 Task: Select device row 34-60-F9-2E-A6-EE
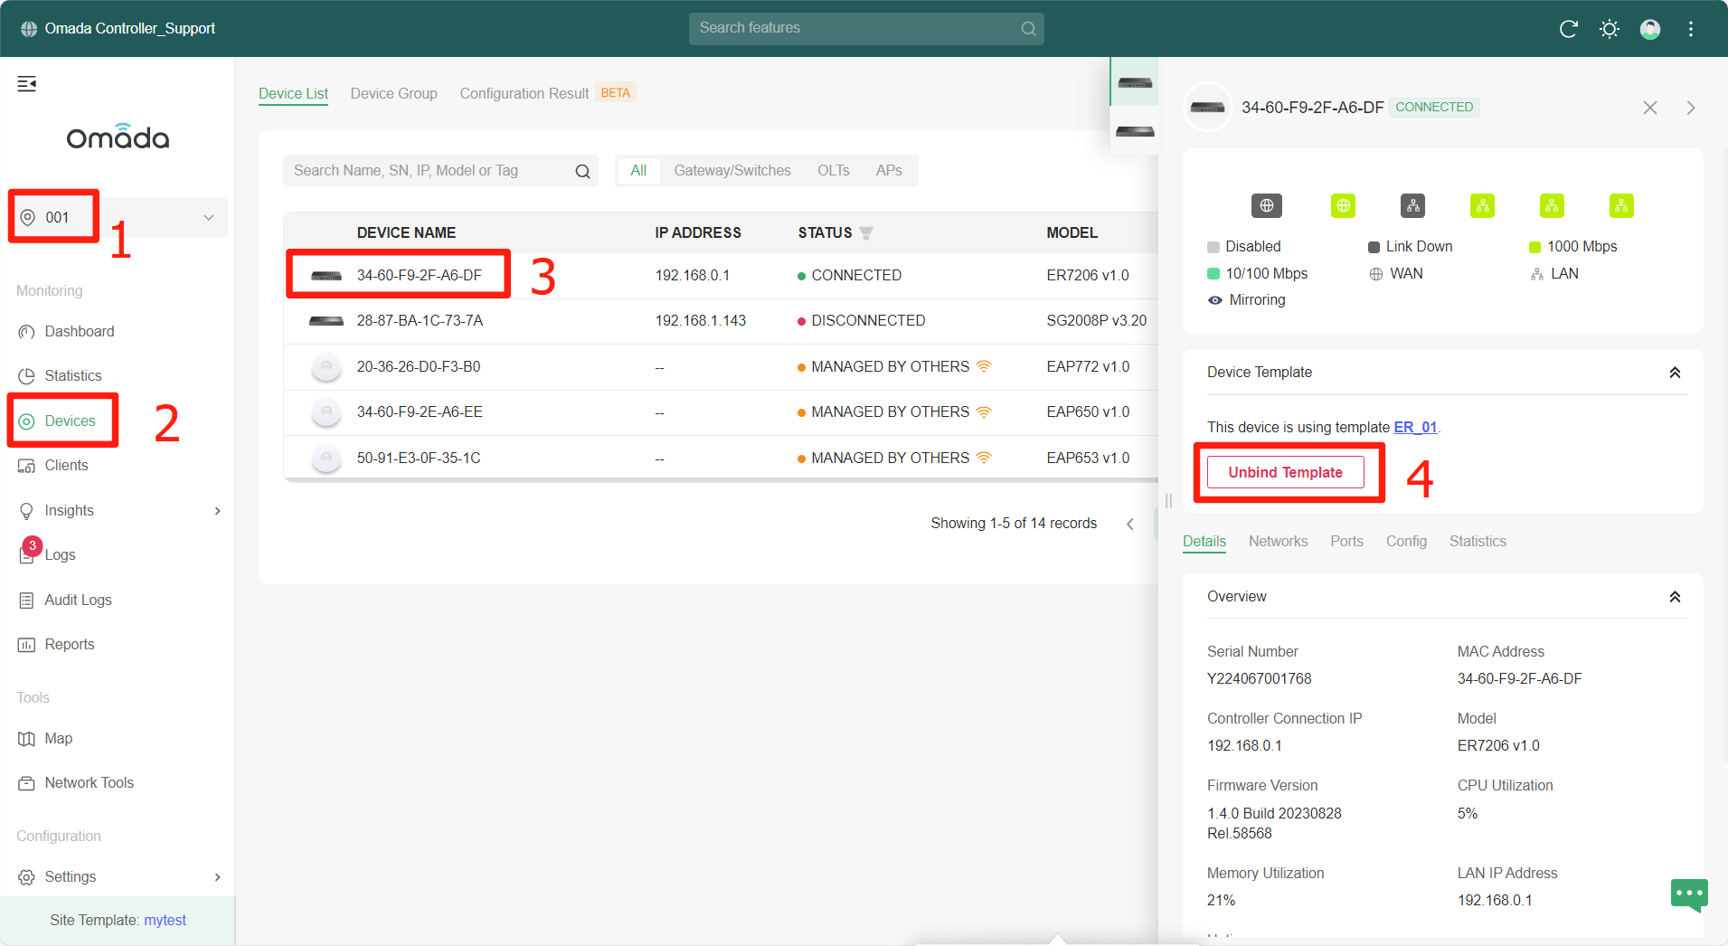tap(721, 412)
